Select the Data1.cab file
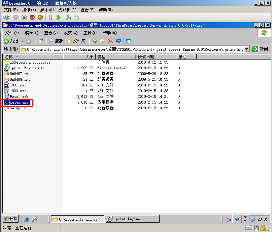 (16, 97)
